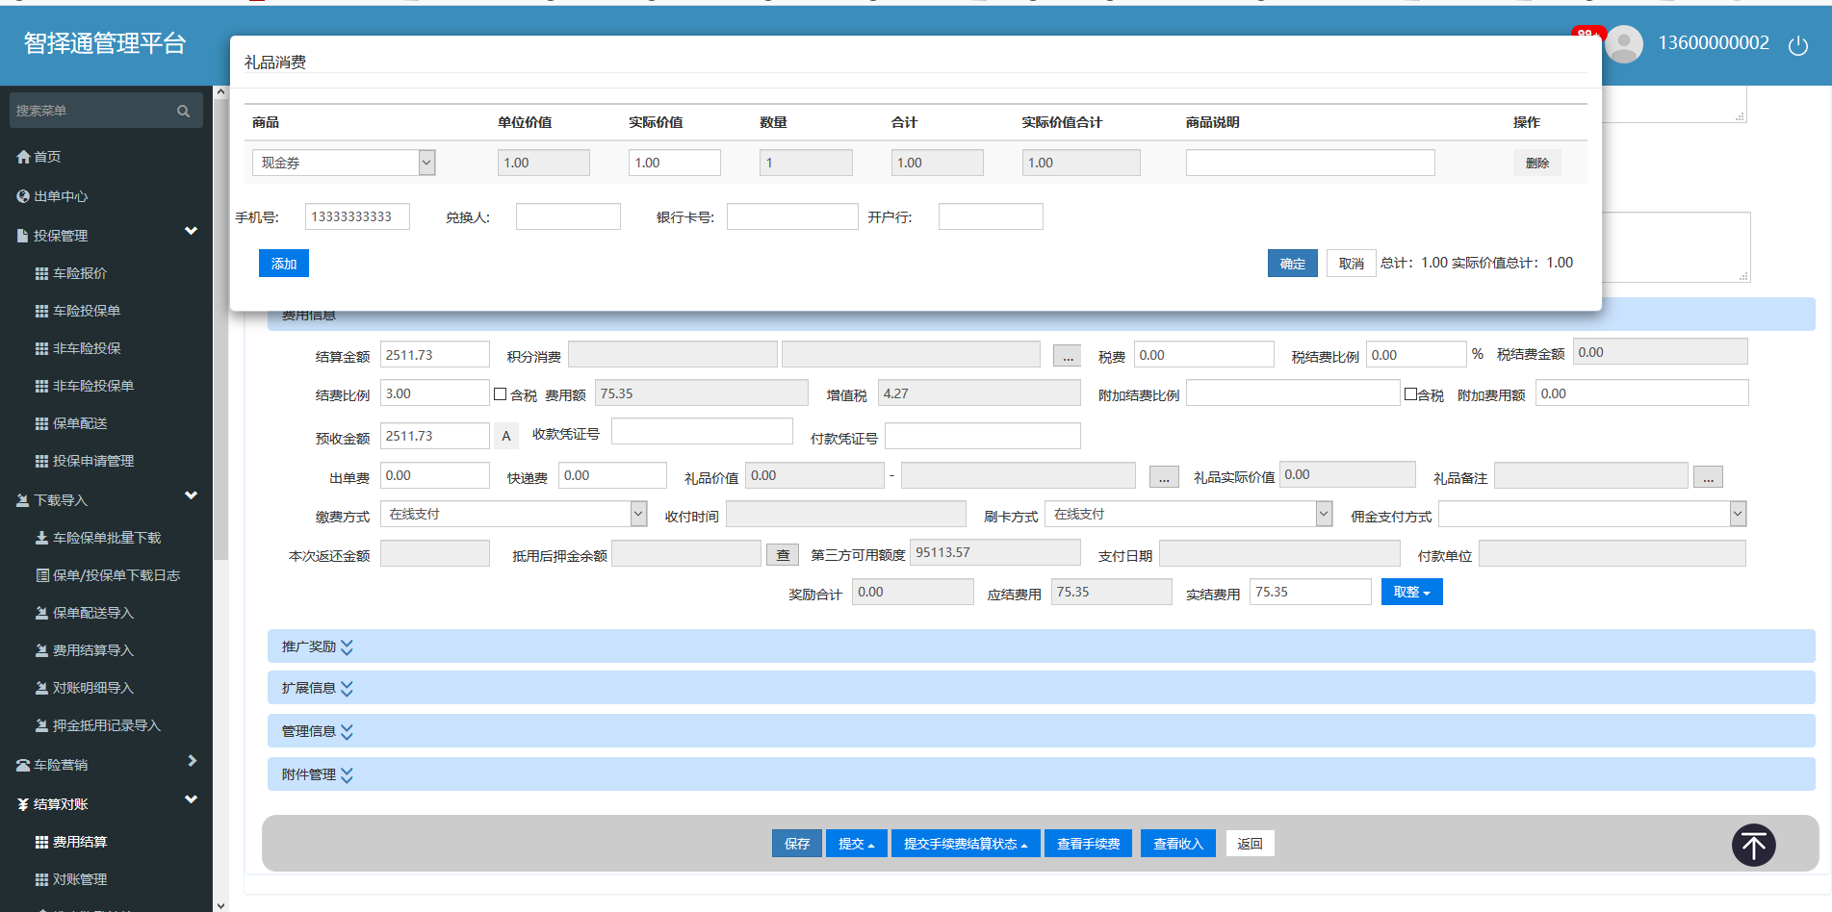Open the 提交 dropdown button
Screen dimensions: 1832x912
click(x=857, y=844)
